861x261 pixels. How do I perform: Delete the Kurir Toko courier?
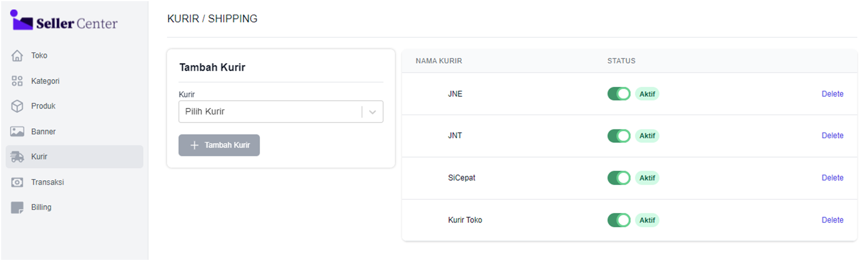[832, 220]
